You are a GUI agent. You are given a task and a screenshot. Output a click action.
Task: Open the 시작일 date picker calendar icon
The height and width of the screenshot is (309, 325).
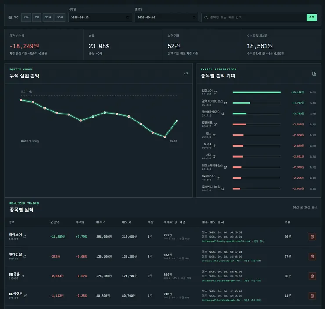(x=128, y=18)
